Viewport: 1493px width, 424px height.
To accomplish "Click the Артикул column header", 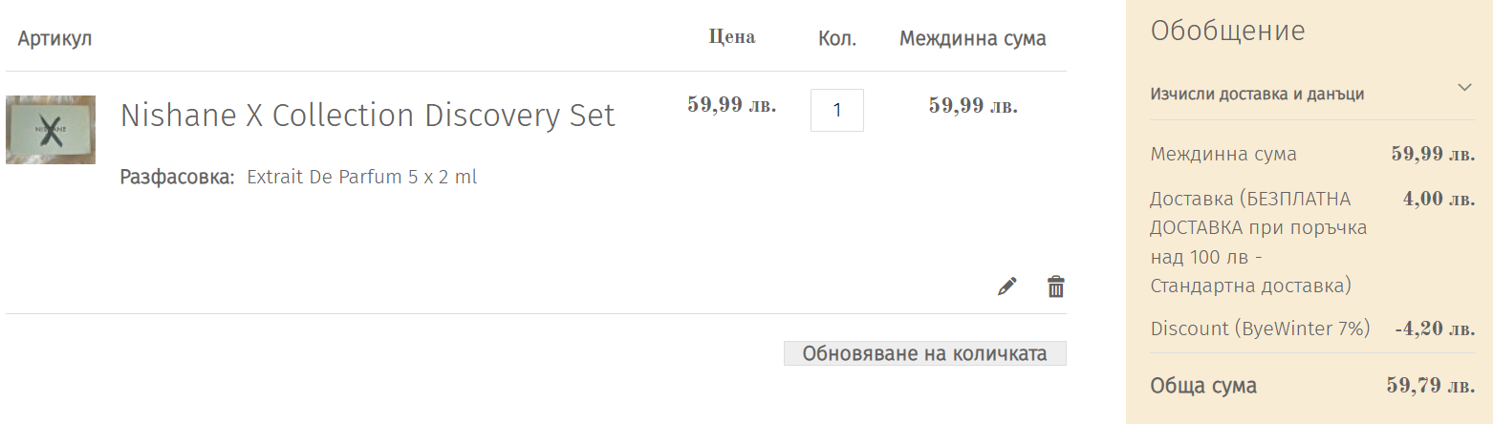I will coord(54,39).
